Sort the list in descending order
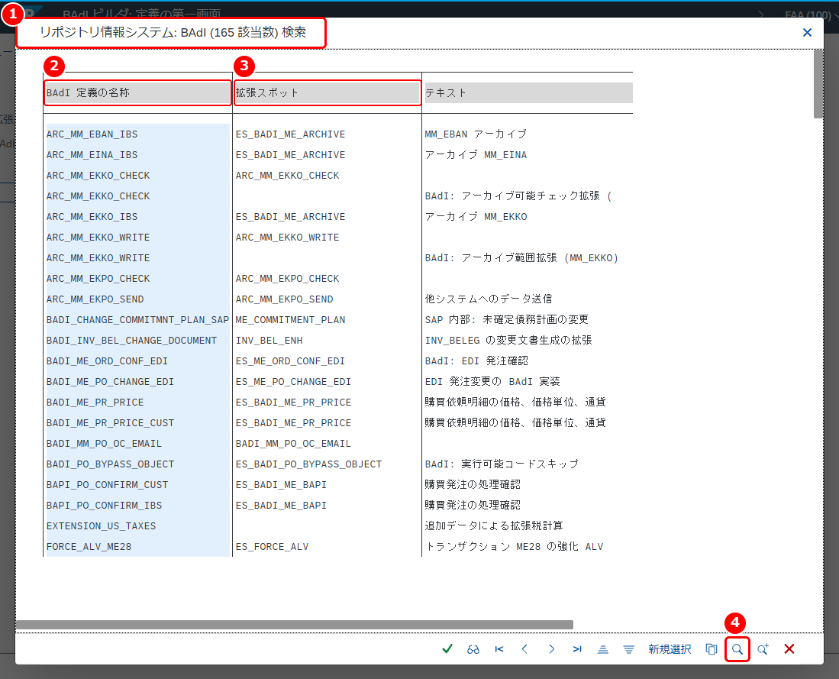Viewport: 839px width, 679px height. 629,649
